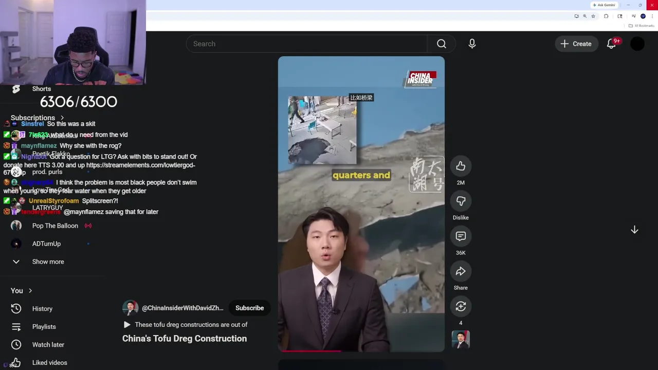Bookmark this page with the star icon
658x370 pixels.
click(593, 16)
